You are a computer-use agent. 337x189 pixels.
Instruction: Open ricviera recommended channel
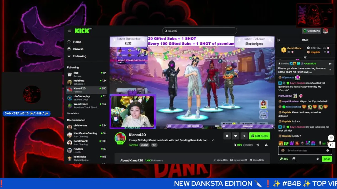[87, 151]
